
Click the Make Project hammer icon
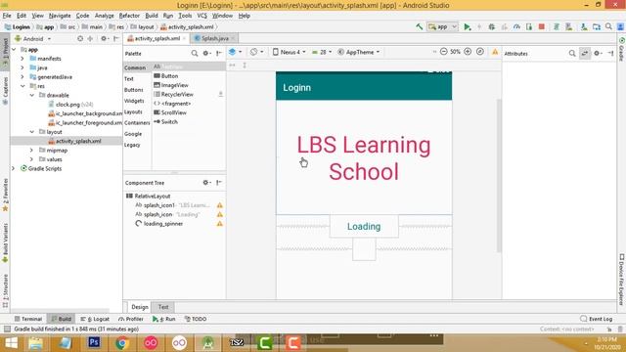click(x=420, y=26)
